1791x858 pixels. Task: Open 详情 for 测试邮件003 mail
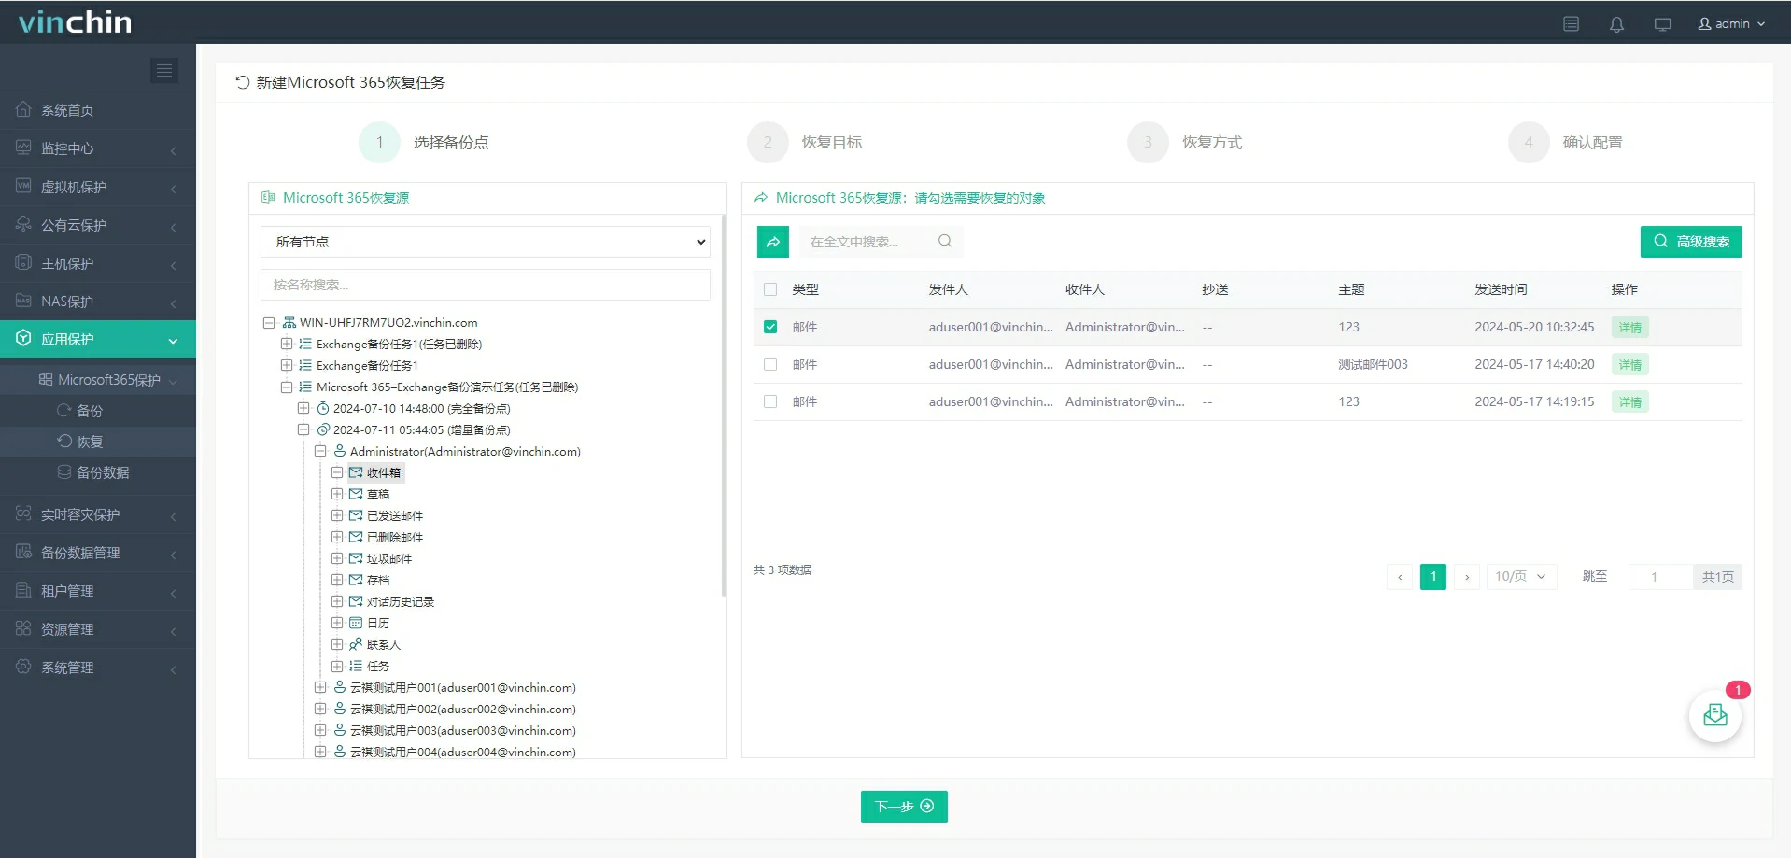pyautogui.click(x=1629, y=365)
